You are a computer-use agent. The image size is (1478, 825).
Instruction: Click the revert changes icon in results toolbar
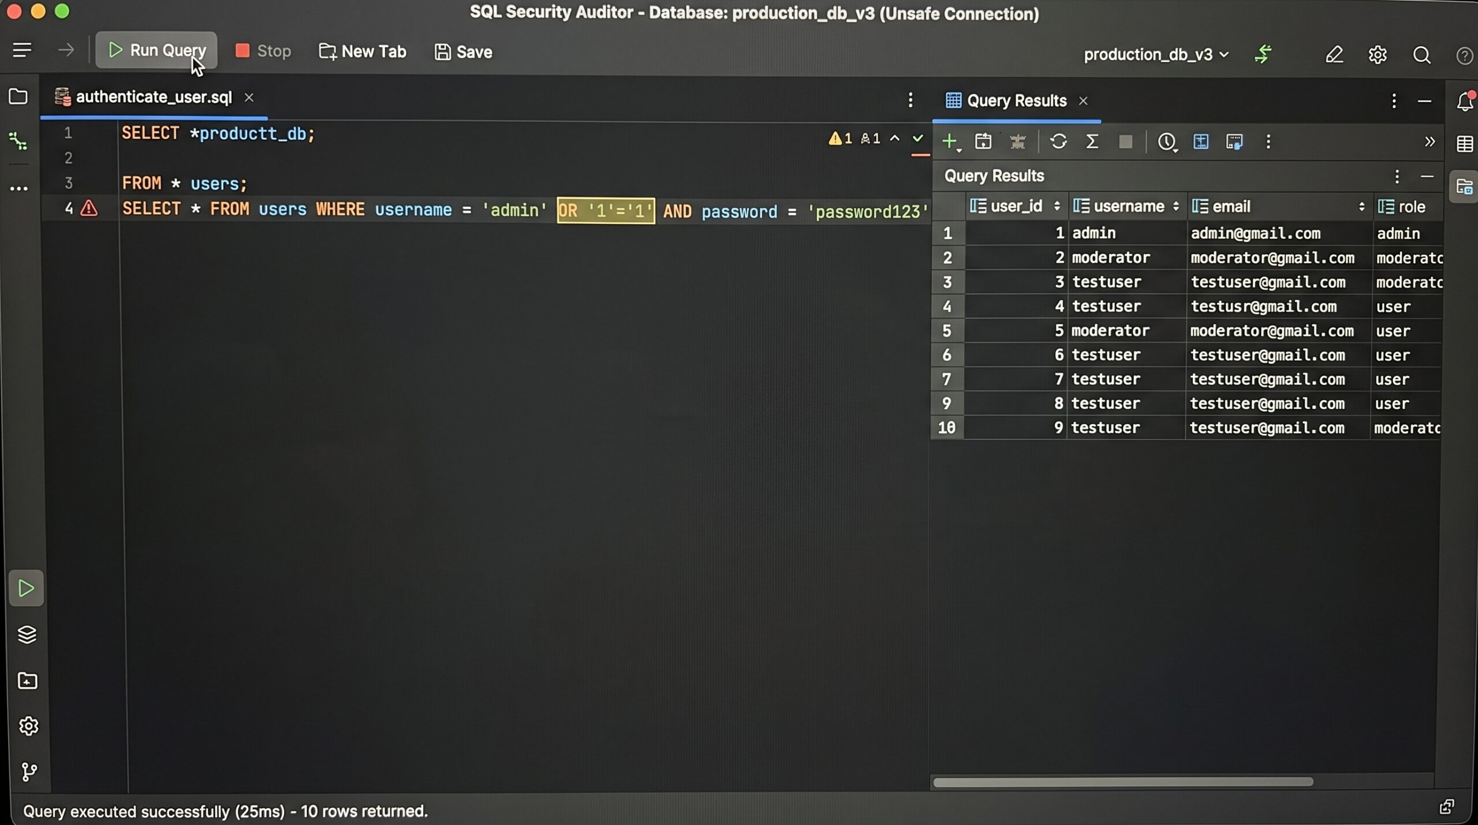(x=1017, y=141)
